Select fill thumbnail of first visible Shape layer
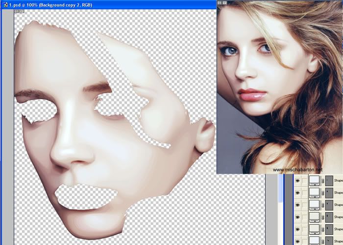Viewport: 343px width, 245px height. click(314, 181)
